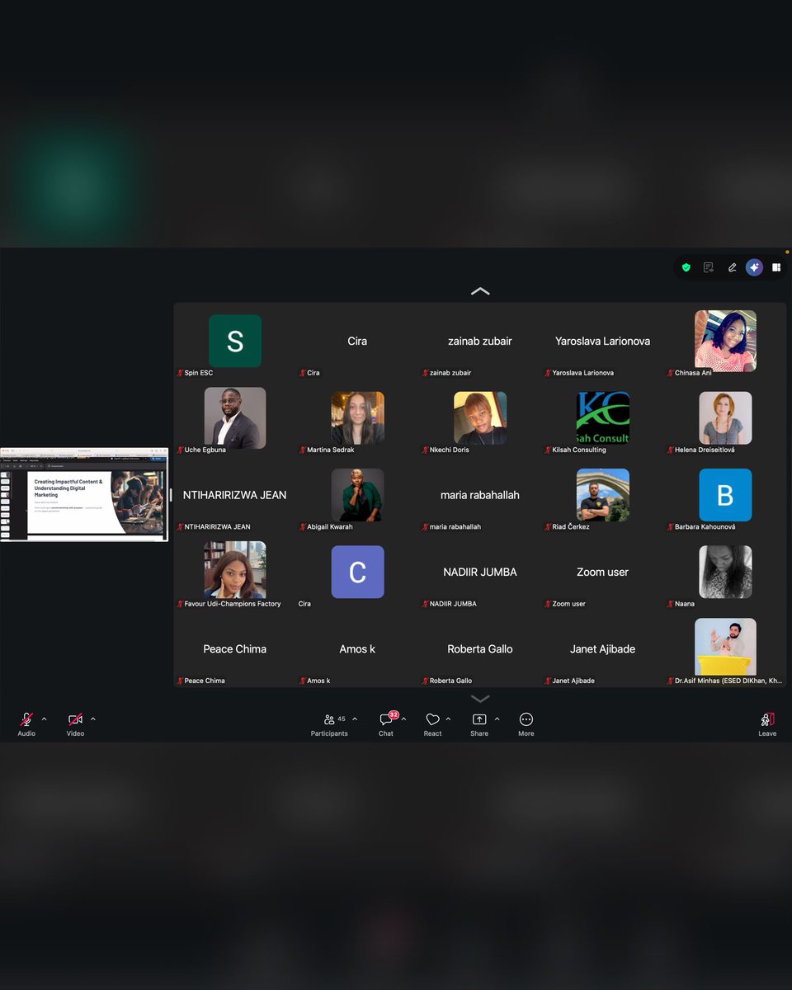Click the large 'NTIHARIRIZWA JEAN' tile name

[x=235, y=495]
